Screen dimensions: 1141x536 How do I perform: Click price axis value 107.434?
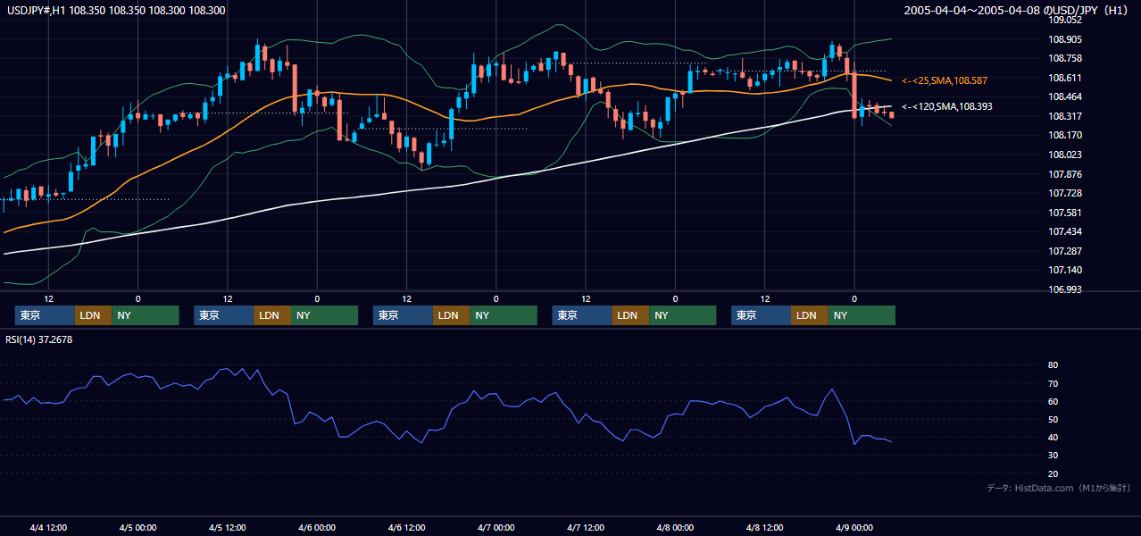[x=1066, y=232]
